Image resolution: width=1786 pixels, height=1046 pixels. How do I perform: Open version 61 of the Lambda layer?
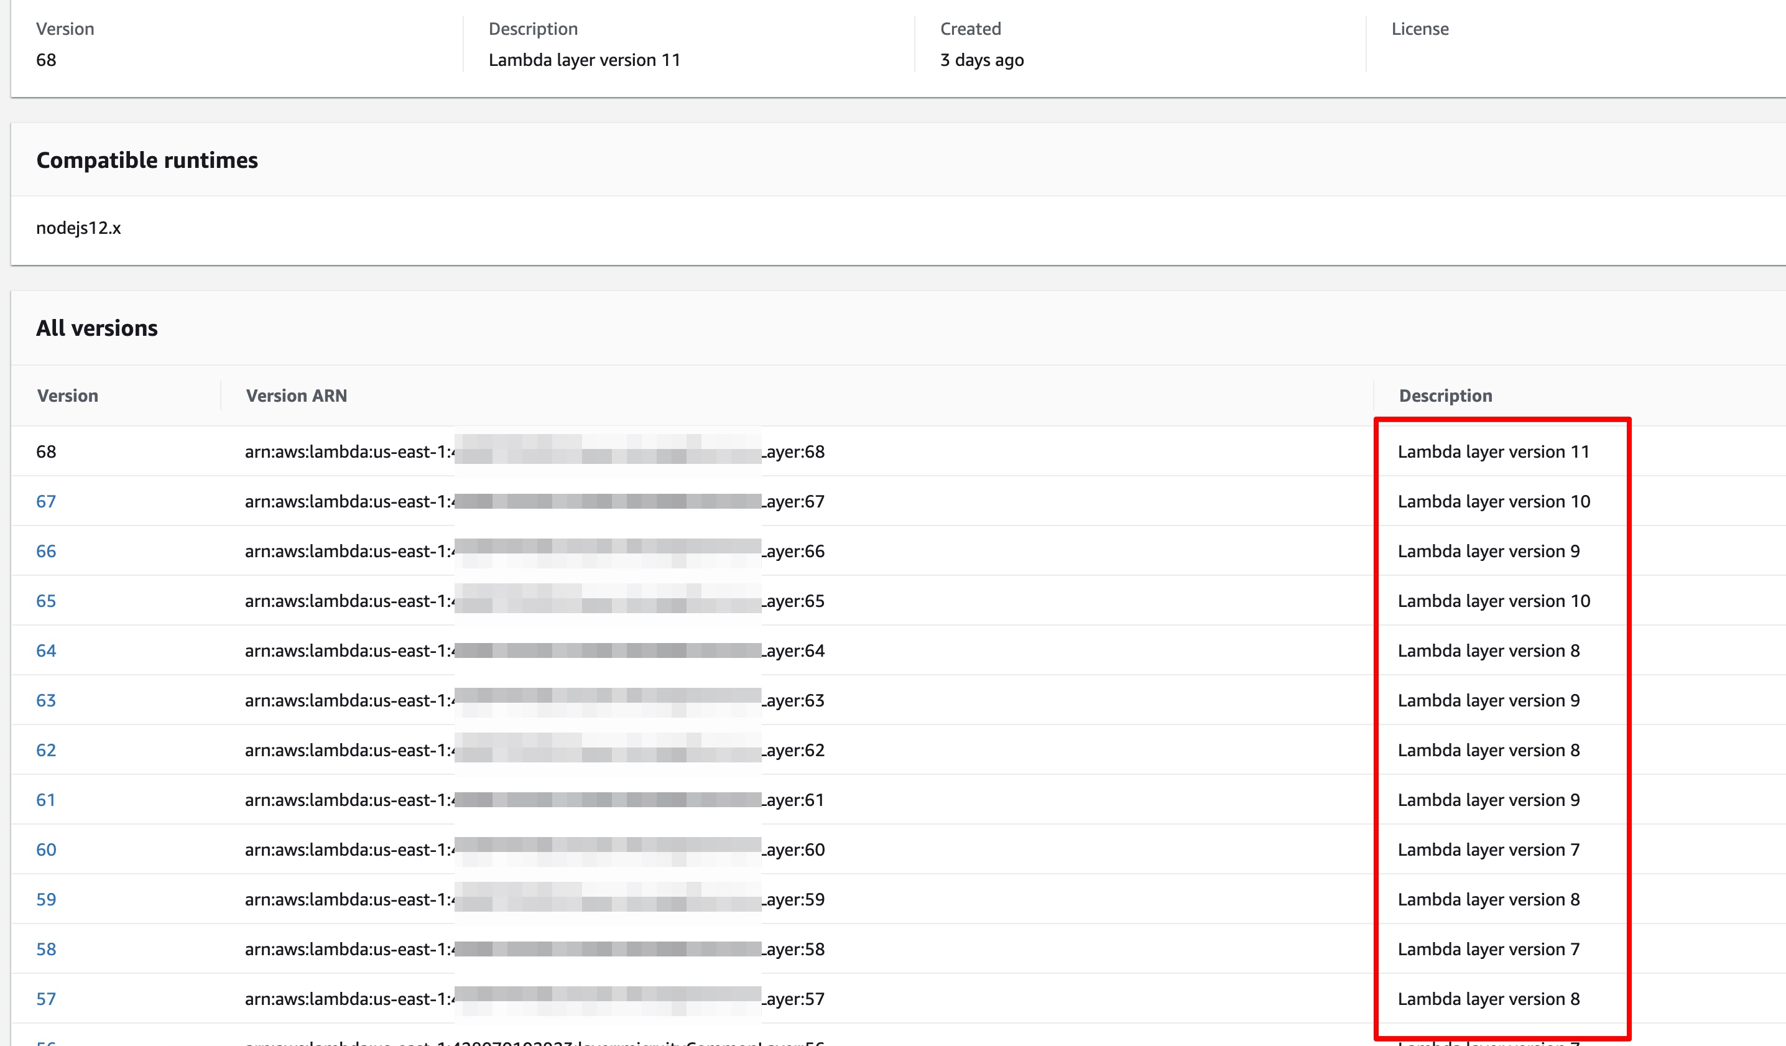[x=46, y=799]
